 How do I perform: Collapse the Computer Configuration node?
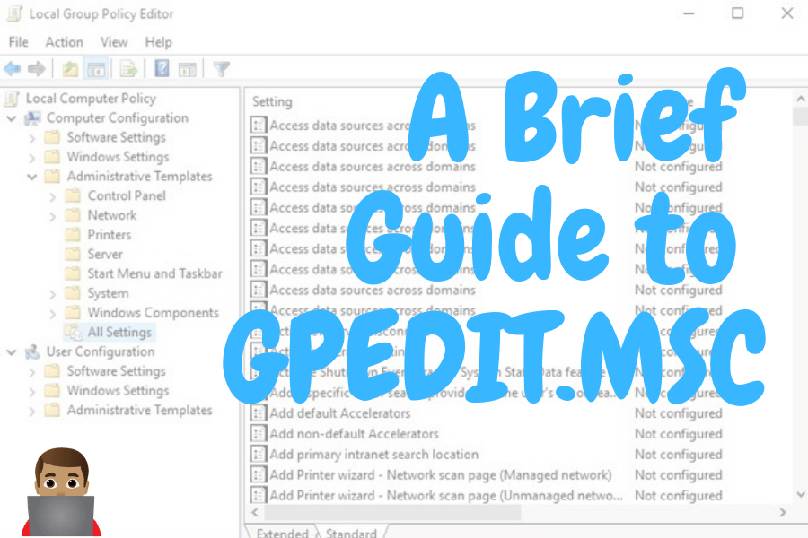(x=12, y=118)
